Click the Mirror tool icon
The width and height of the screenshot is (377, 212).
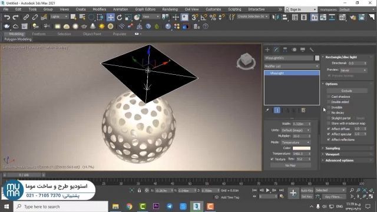pyautogui.click(x=276, y=17)
